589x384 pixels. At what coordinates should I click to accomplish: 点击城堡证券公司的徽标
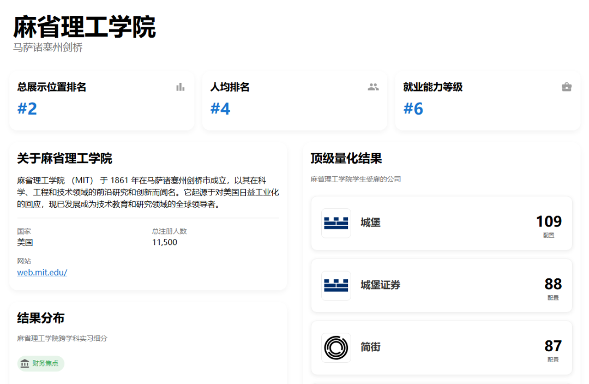[336, 285]
